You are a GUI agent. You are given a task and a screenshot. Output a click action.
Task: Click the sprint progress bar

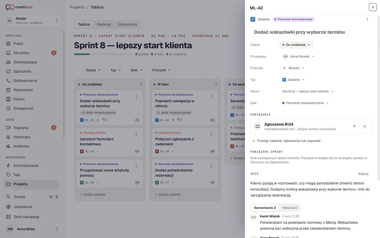pos(103,54)
